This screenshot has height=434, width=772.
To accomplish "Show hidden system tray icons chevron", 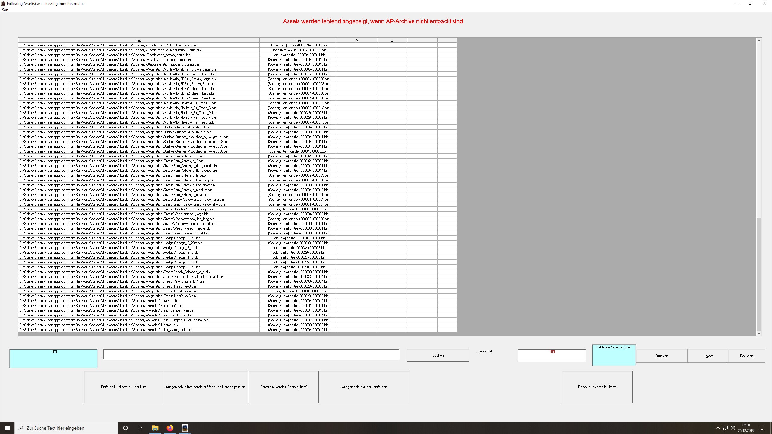I will point(718,428).
